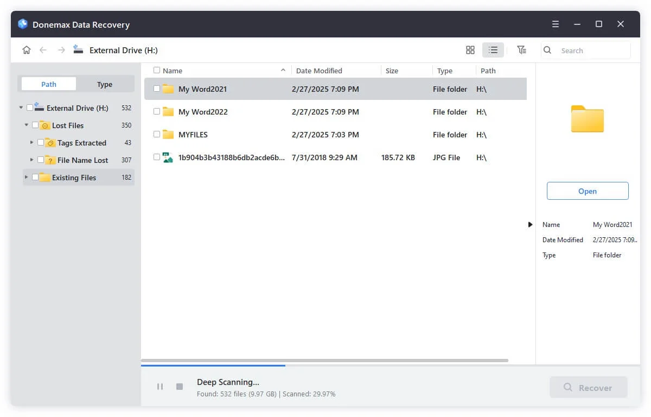The height and width of the screenshot is (417, 651).
Task: Open the hamburger menu in title bar
Action: 555,24
